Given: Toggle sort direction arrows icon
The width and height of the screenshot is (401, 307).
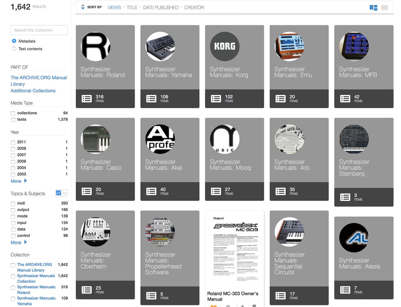Looking at the screenshot, I should (x=83, y=7).
